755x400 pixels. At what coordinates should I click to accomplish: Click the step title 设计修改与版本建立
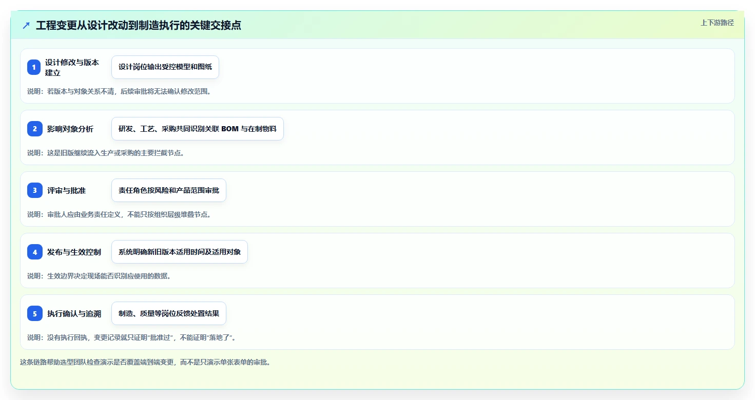click(x=72, y=67)
